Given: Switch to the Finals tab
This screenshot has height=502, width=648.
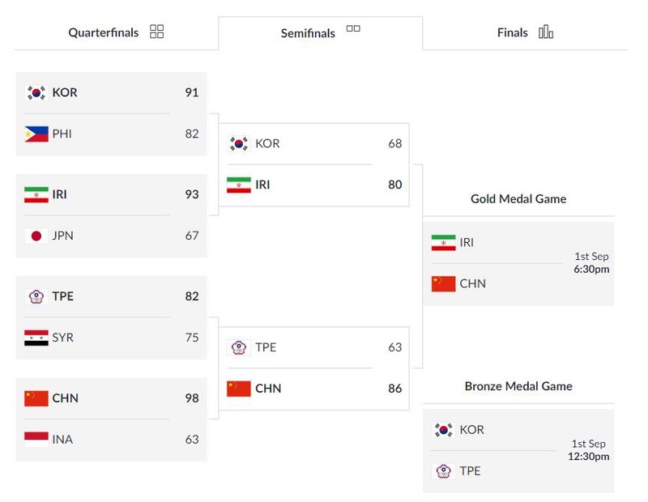Looking at the screenshot, I should point(524,32).
